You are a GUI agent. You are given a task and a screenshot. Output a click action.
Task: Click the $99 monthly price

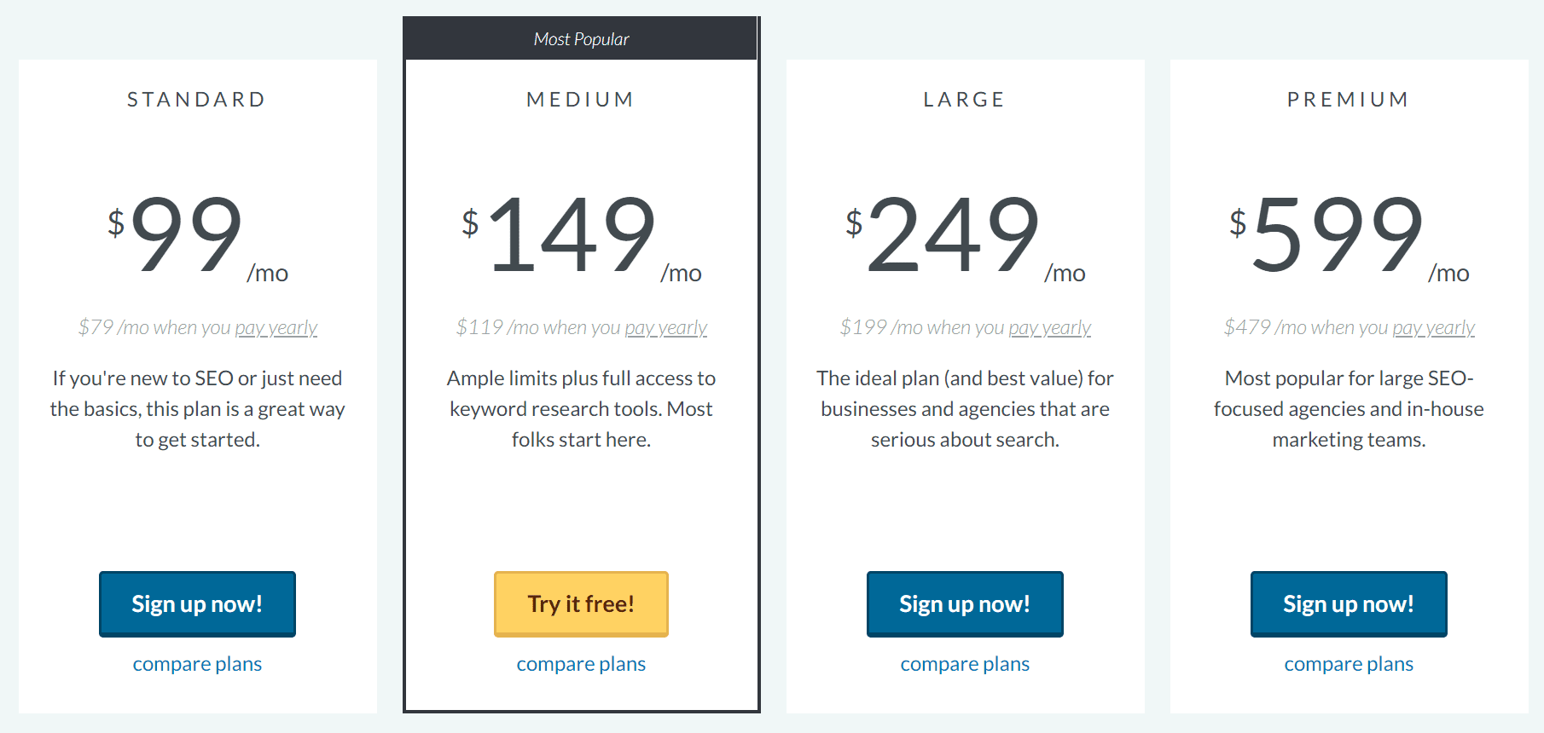coord(187,234)
